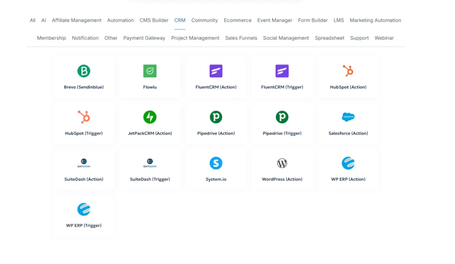
Task: Select the Other category tab
Action: (111, 38)
